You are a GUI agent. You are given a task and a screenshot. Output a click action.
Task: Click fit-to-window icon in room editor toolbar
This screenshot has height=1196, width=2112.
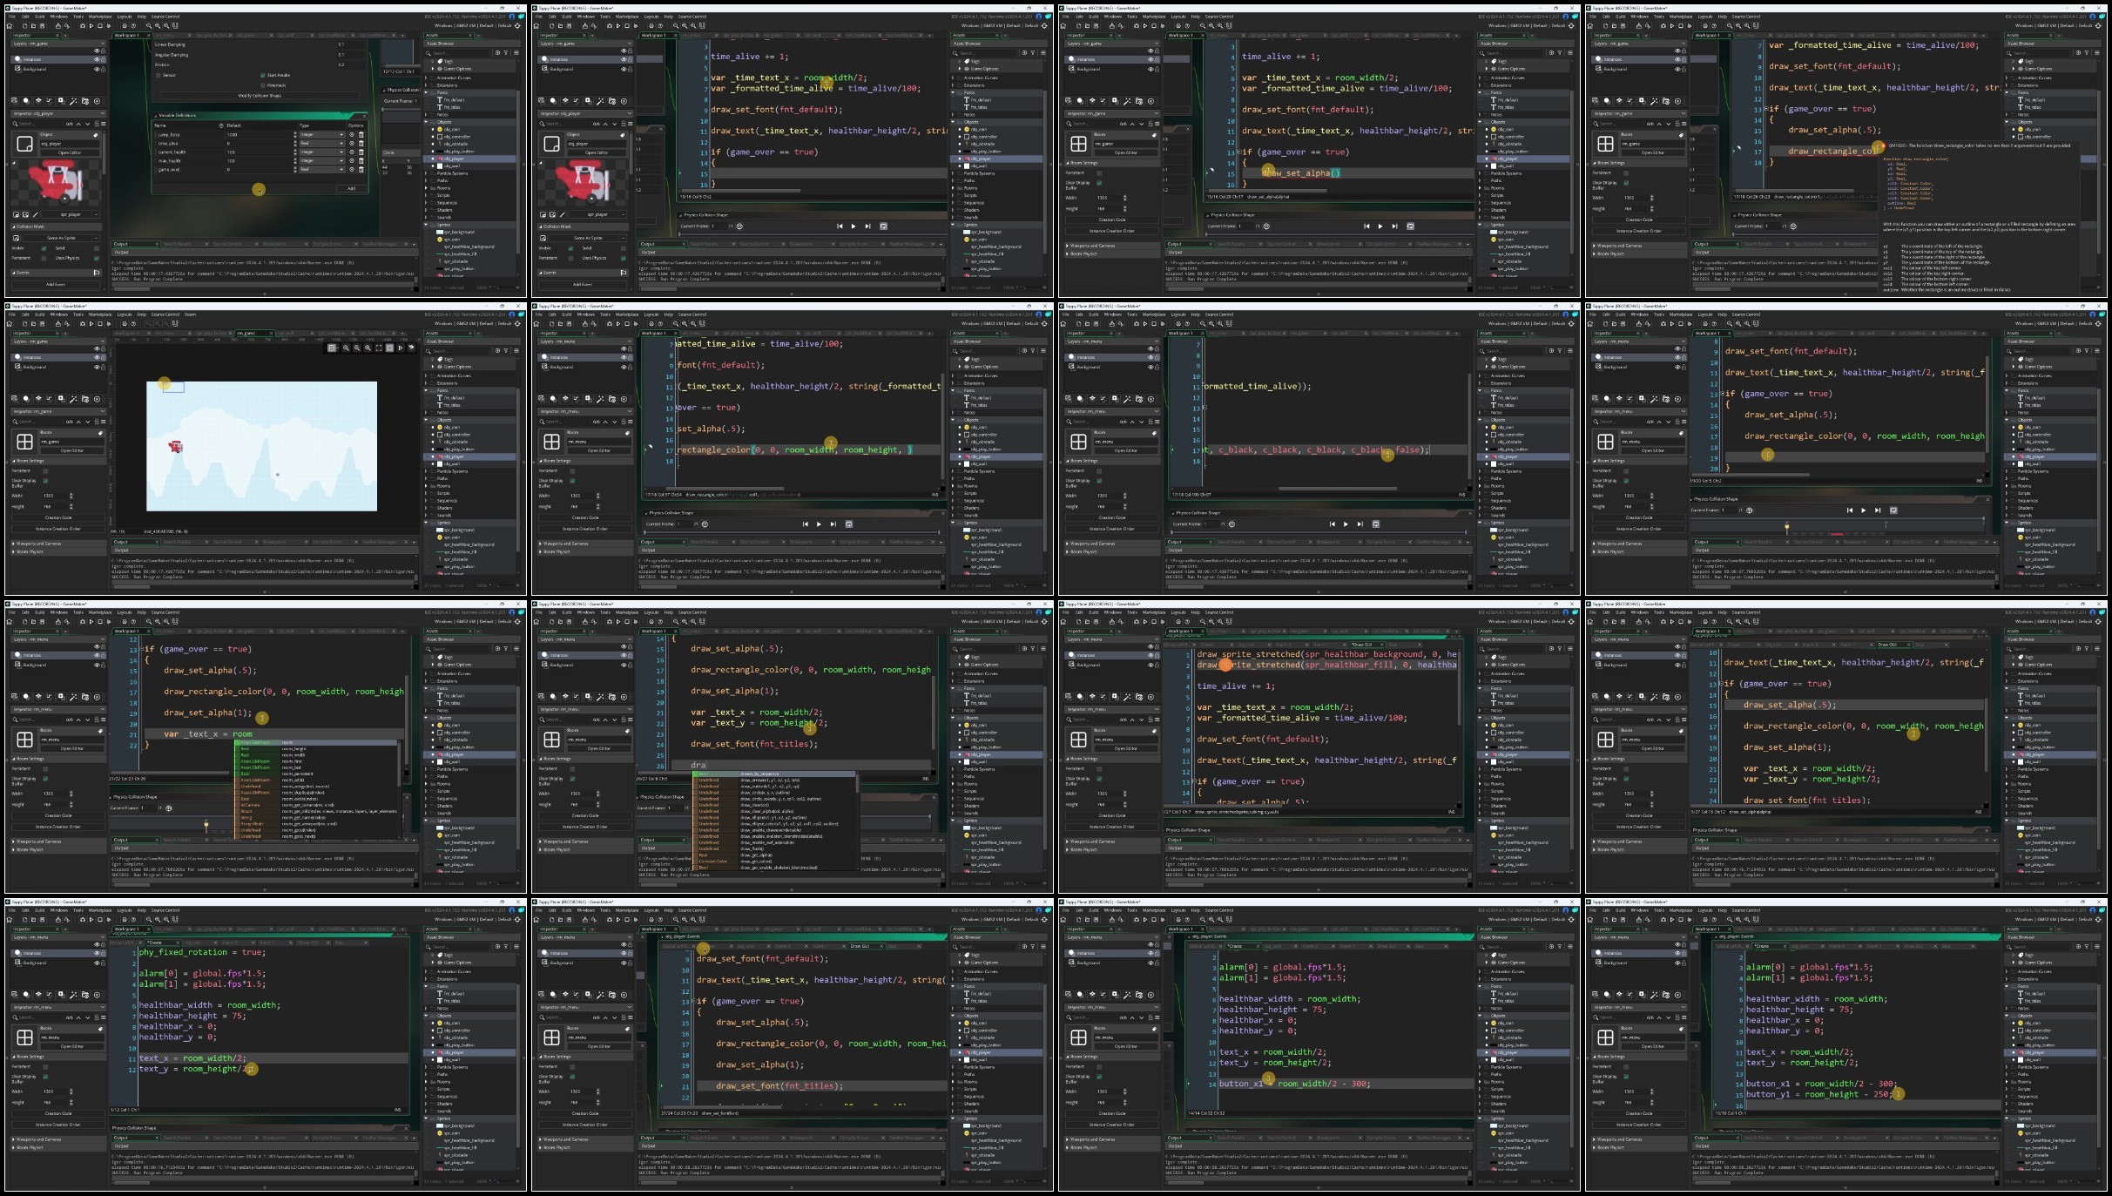(x=379, y=348)
